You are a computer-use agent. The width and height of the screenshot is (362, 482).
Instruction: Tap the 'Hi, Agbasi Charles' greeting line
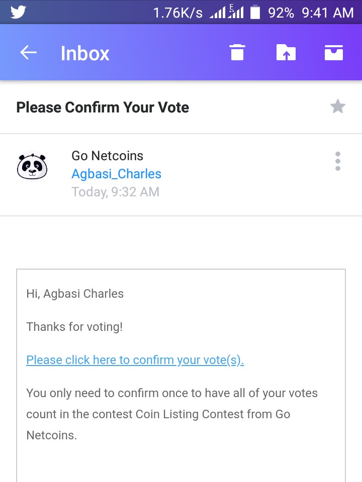pos(75,294)
